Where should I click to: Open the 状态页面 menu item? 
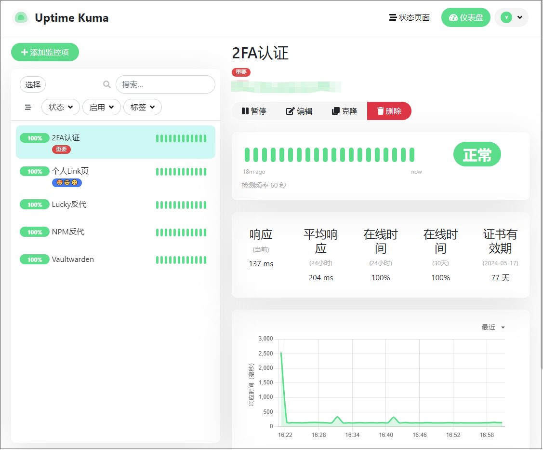(410, 17)
